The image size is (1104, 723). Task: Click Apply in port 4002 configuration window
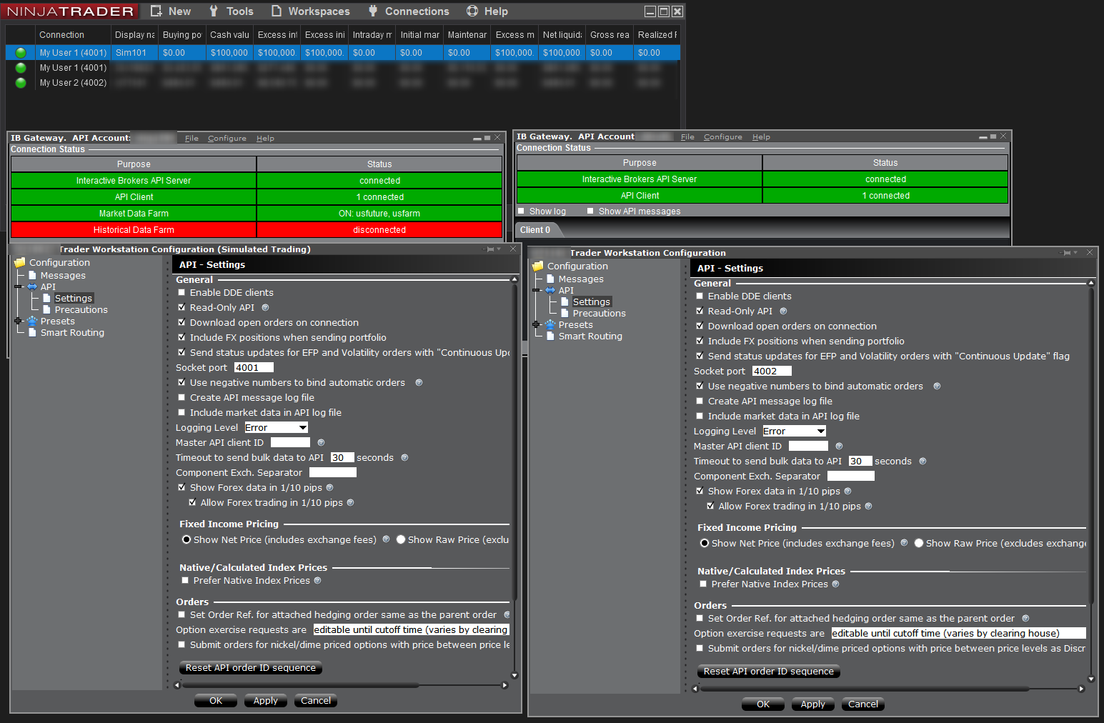tap(813, 704)
